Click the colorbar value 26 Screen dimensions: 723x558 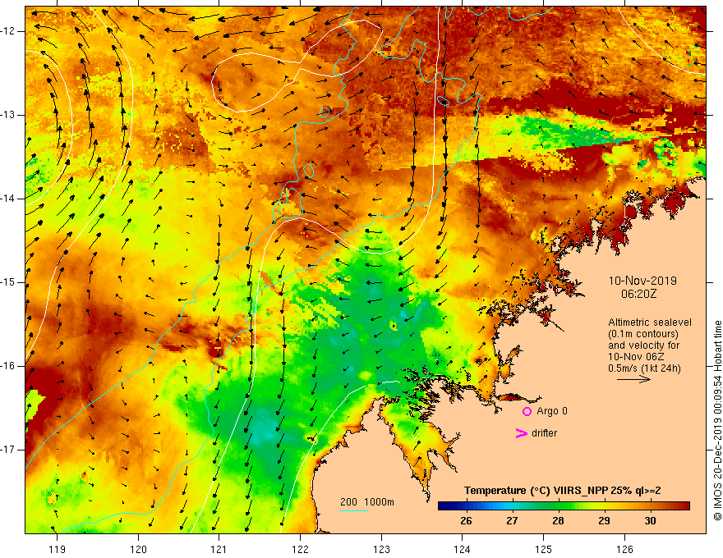pyautogui.click(x=466, y=521)
